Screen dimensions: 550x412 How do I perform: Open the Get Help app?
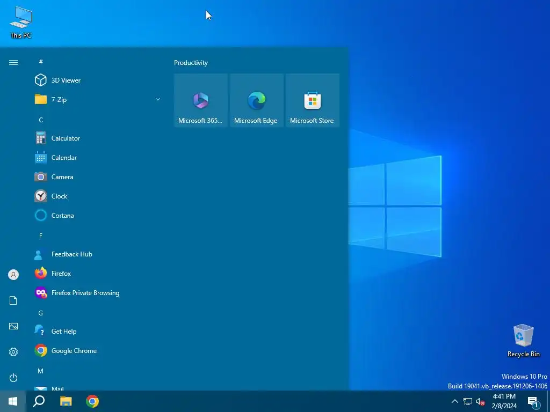(97, 331)
